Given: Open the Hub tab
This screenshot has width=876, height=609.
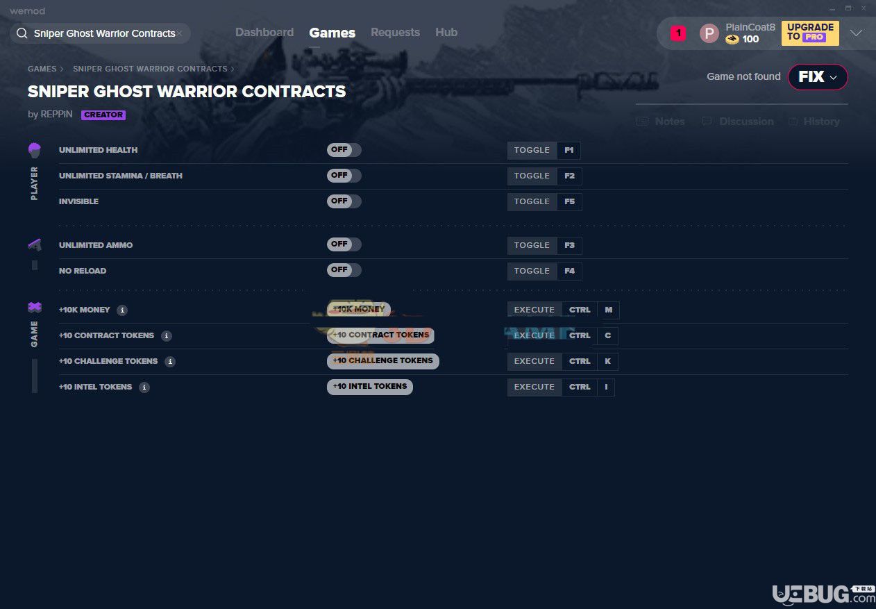Looking at the screenshot, I should tap(446, 33).
